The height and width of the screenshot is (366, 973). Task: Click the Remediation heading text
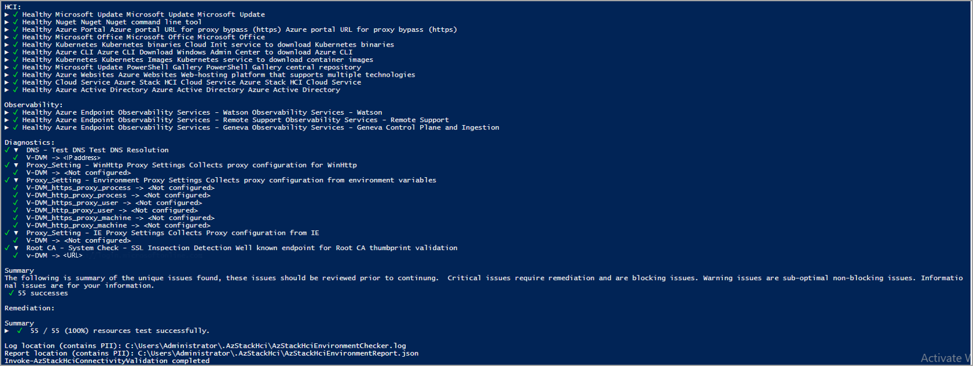pos(29,308)
